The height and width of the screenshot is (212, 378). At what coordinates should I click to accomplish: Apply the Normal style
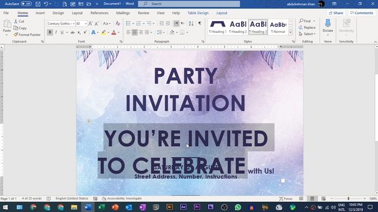pos(278,27)
